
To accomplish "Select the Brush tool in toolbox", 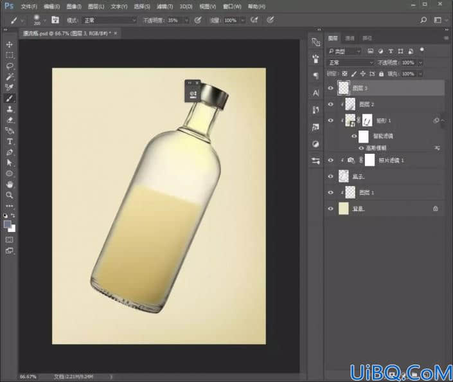I will (9, 98).
